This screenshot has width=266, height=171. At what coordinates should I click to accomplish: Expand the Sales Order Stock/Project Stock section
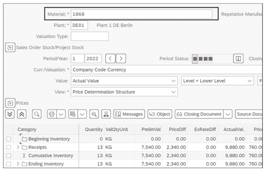(x=10, y=48)
